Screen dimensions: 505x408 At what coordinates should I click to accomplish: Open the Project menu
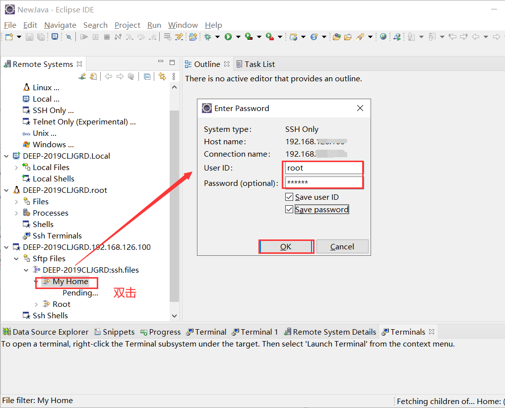(127, 25)
